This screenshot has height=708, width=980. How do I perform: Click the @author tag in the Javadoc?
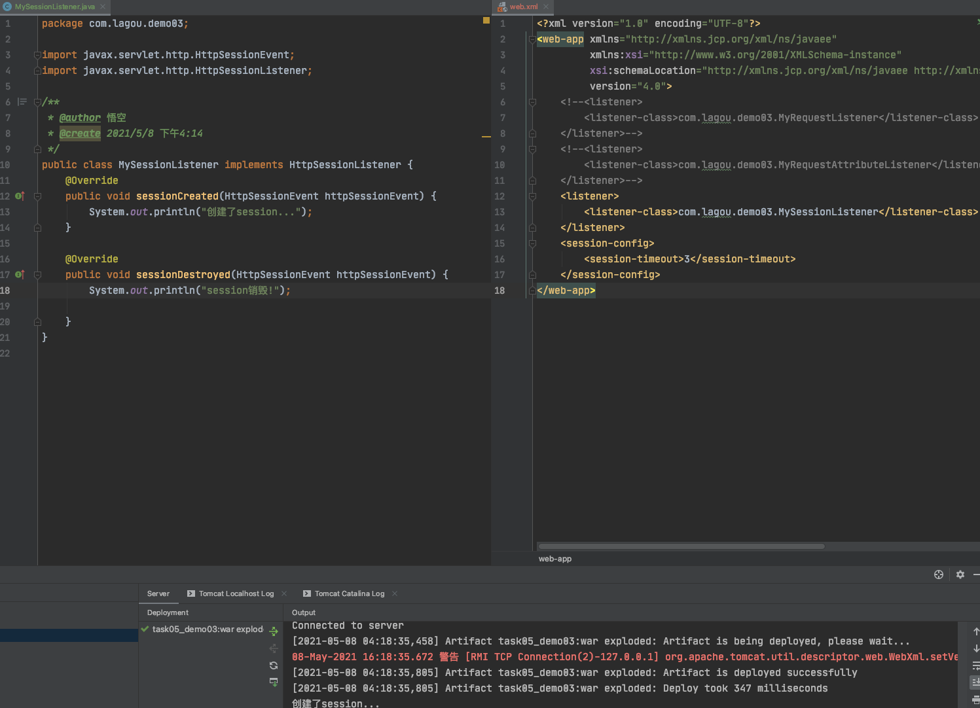pyautogui.click(x=80, y=118)
